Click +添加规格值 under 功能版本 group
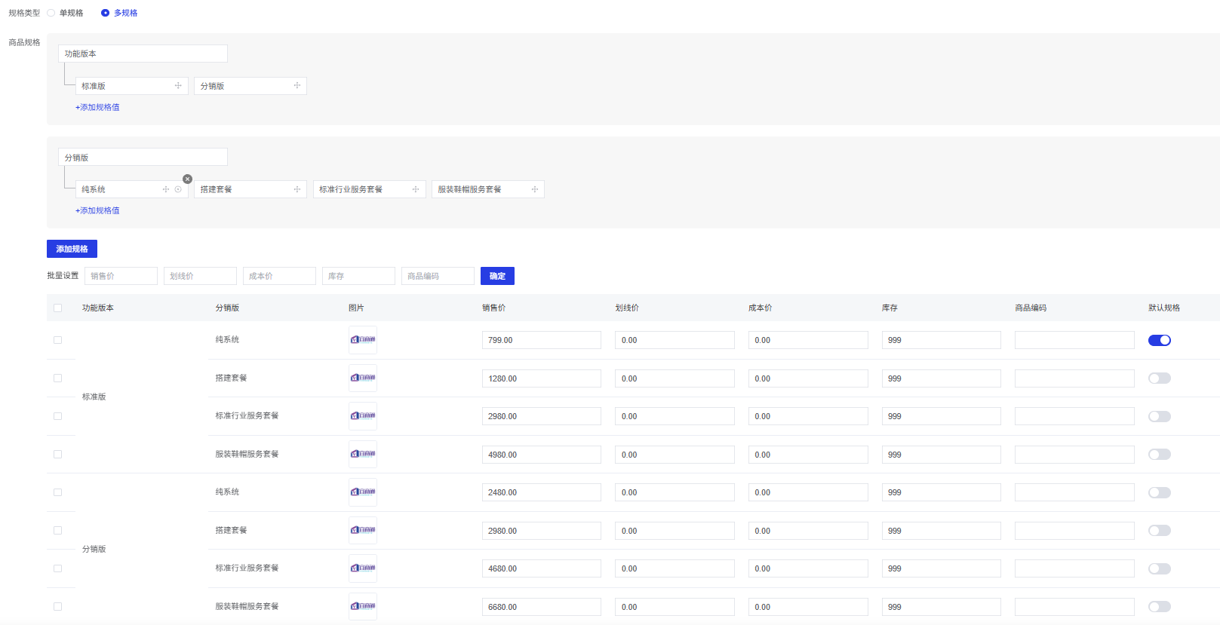The width and height of the screenshot is (1220, 625). click(97, 107)
